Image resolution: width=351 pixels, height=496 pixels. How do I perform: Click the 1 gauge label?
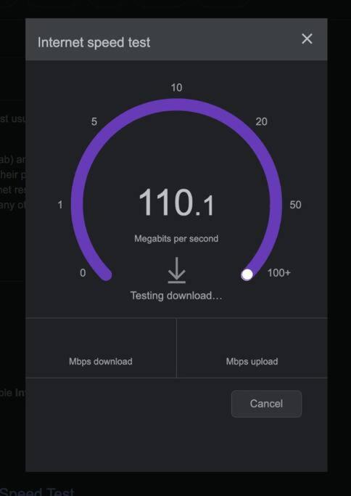60,205
